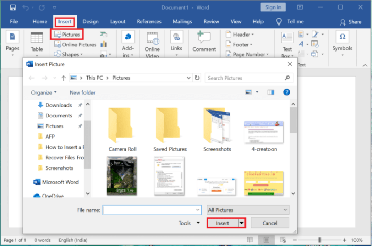Expand the Organize menu
372x246 pixels.
click(44, 92)
